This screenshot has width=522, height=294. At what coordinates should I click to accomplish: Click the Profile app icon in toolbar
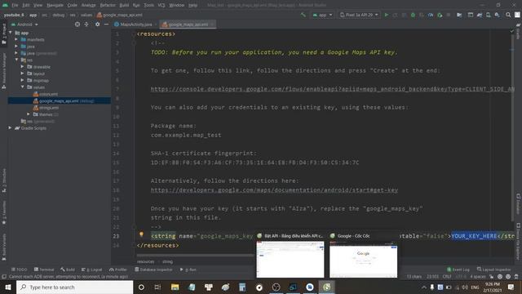click(x=431, y=15)
